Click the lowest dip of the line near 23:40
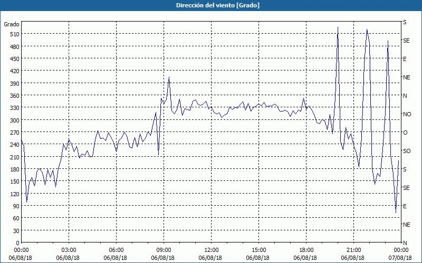 pyautogui.click(x=396, y=213)
